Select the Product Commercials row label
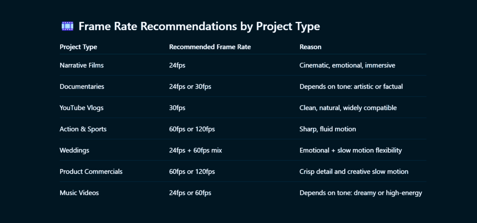This screenshot has height=223, width=477. 91,171
